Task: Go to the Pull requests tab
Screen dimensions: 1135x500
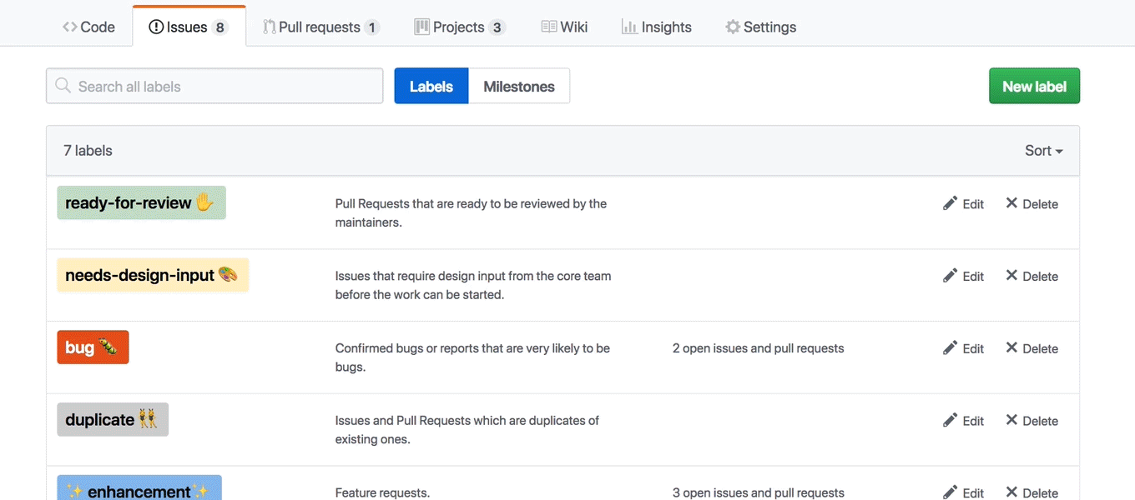Action: click(x=320, y=27)
